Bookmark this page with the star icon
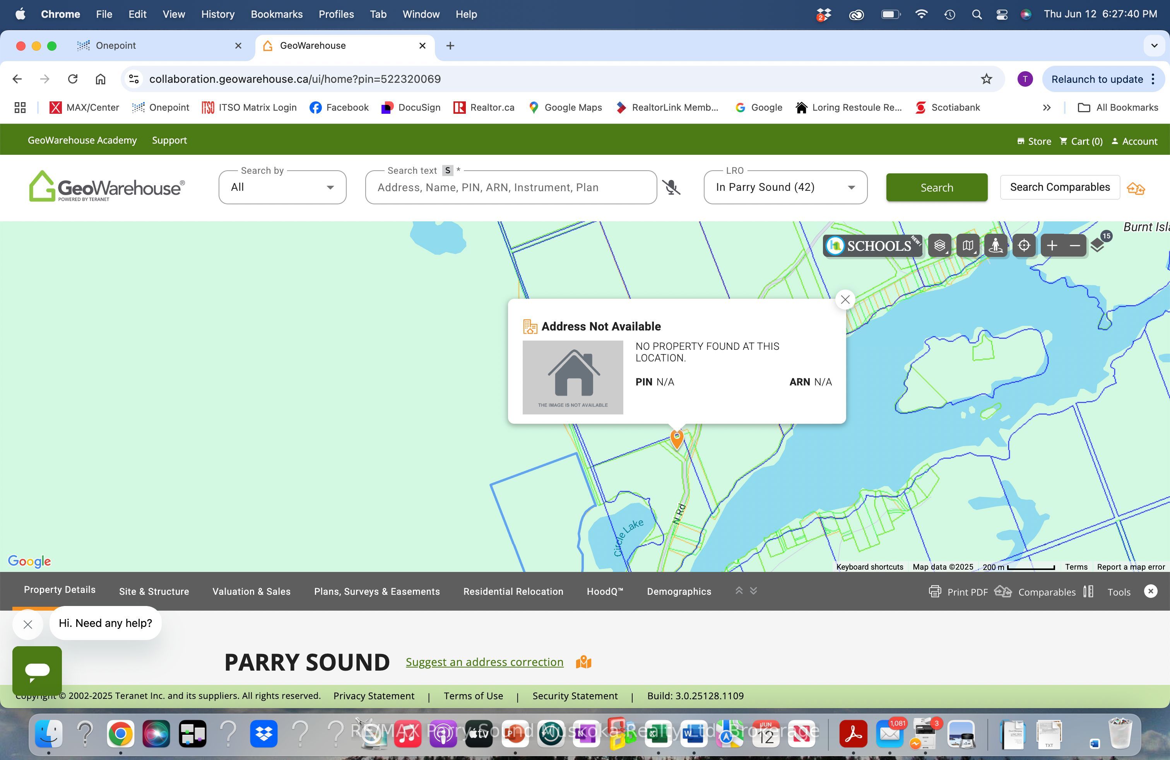Image resolution: width=1170 pixels, height=760 pixels. click(x=986, y=79)
